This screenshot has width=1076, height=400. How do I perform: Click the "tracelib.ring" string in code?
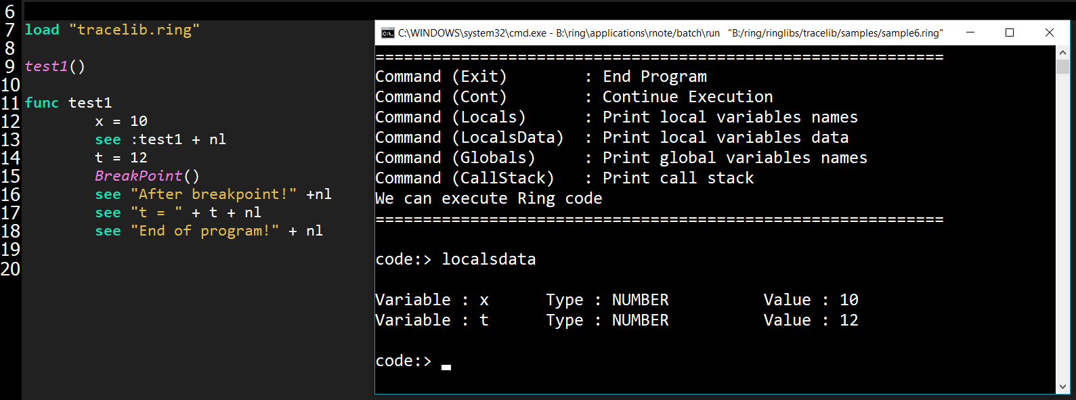point(134,30)
